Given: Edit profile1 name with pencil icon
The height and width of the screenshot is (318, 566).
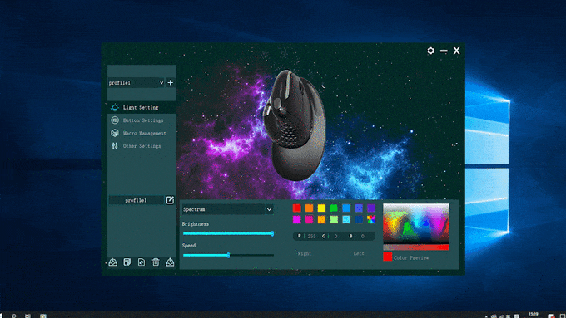Looking at the screenshot, I should pyautogui.click(x=170, y=200).
